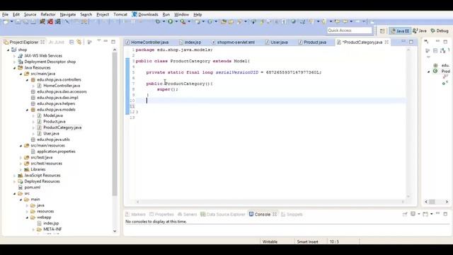The width and height of the screenshot is (453, 255).
Task: Switch to the HomeController.java editor tab
Action: click(x=147, y=42)
